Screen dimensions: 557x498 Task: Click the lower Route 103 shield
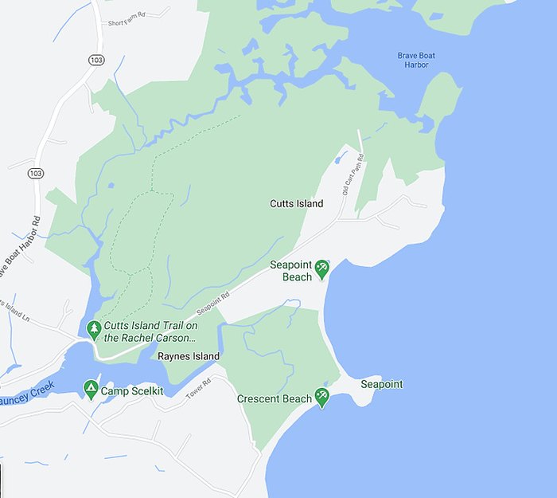36,173
